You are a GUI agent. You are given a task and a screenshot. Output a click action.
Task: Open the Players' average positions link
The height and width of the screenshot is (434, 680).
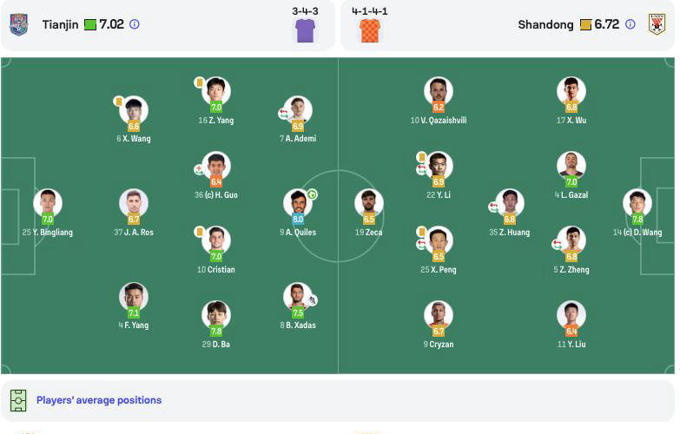(x=99, y=400)
